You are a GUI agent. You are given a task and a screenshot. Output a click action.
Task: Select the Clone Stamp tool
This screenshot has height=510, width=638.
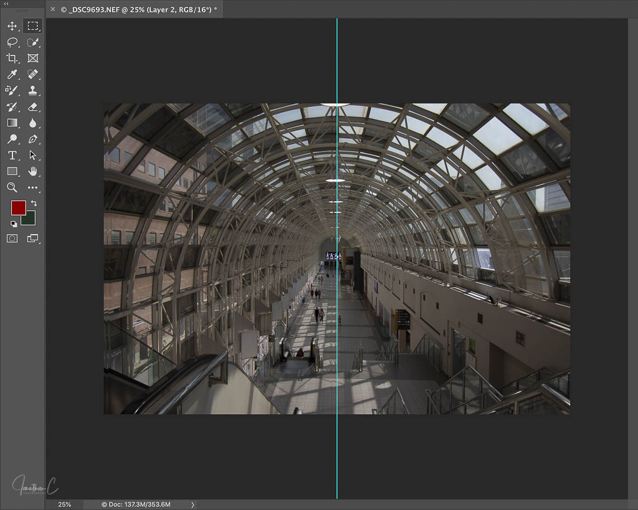[33, 91]
